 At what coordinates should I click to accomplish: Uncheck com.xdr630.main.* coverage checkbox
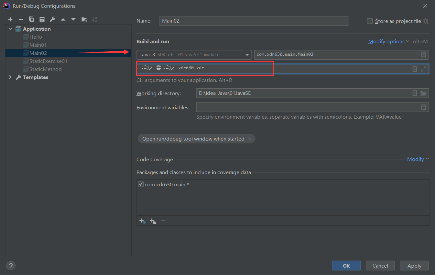[141, 184]
